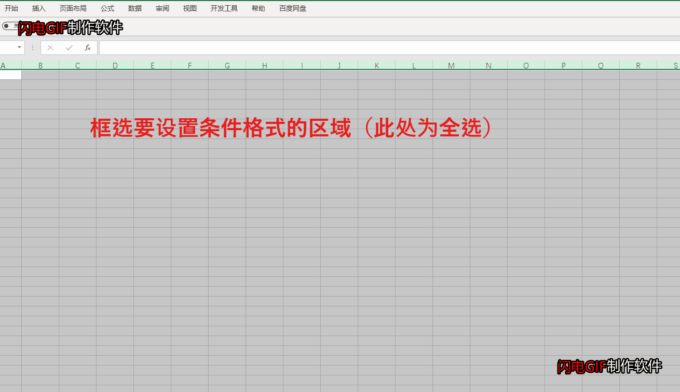
Task: Open the 开发工具 tab
Action: [224, 8]
